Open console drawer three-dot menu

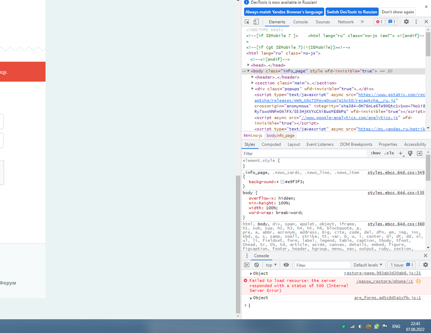tap(247, 256)
